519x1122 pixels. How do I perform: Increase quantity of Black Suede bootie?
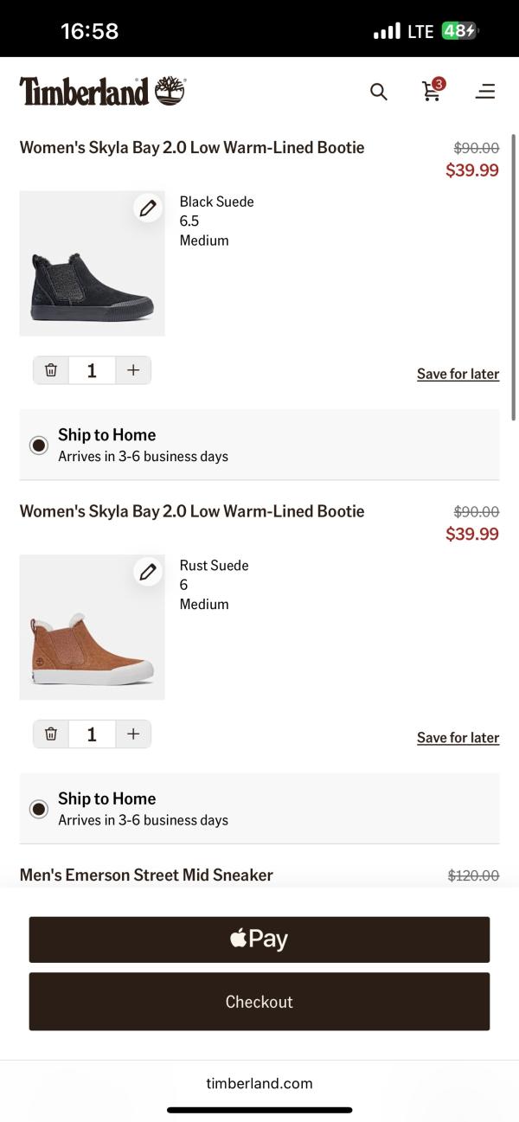(x=133, y=370)
